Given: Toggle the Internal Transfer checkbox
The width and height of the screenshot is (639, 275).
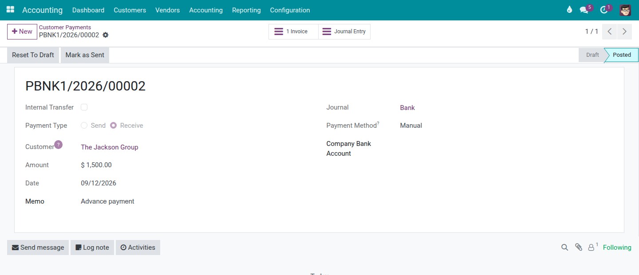Looking at the screenshot, I should [84, 107].
